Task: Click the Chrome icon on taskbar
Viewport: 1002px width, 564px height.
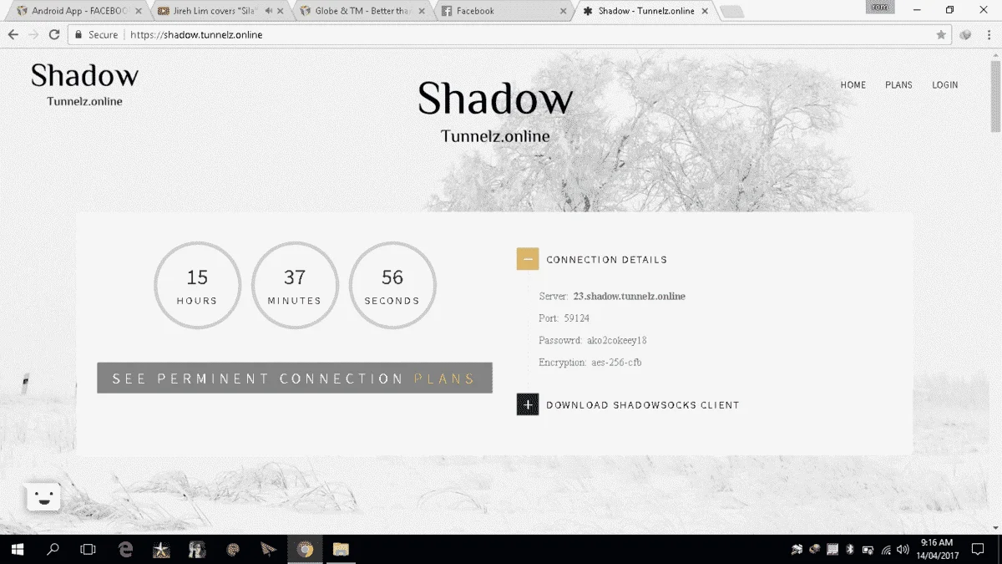Action: (305, 549)
